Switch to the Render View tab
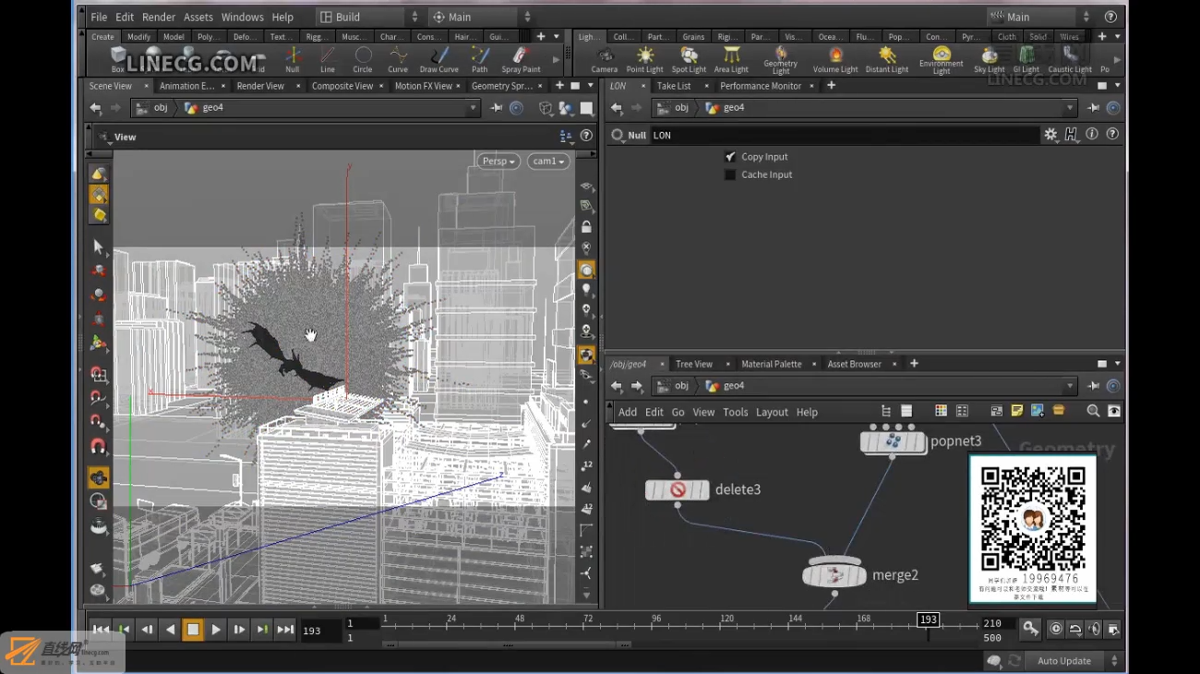Viewport: 1200px width, 674px height. (x=260, y=86)
